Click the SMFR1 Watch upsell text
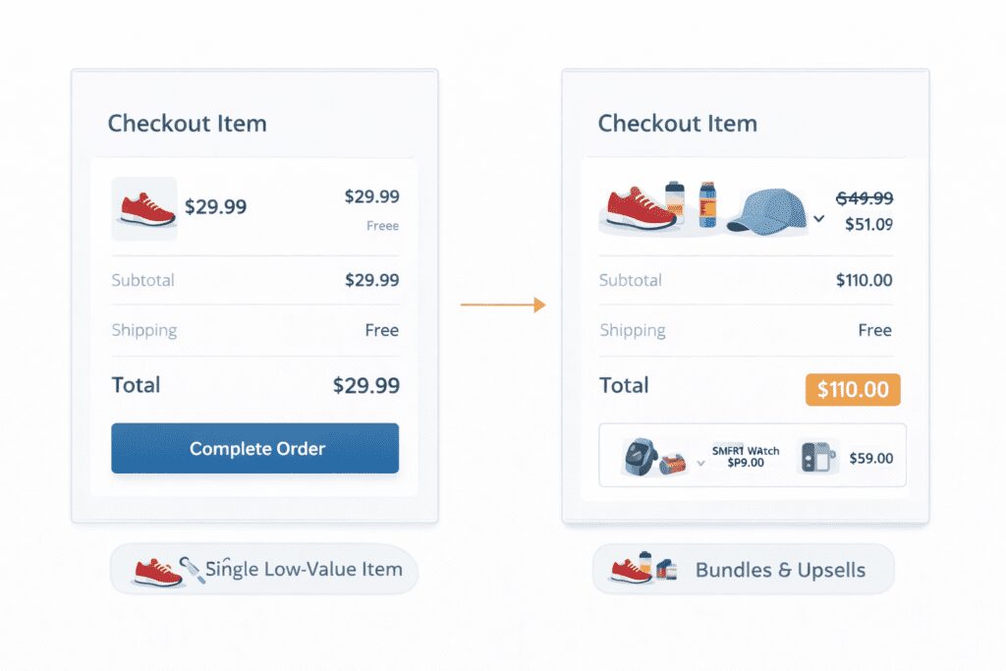The height and width of the screenshot is (671, 1006). tap(746, 457)
